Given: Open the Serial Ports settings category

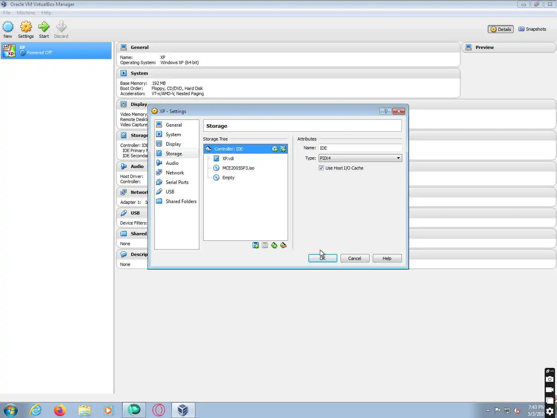Looking at the screenshot, I should pos(177,182).
